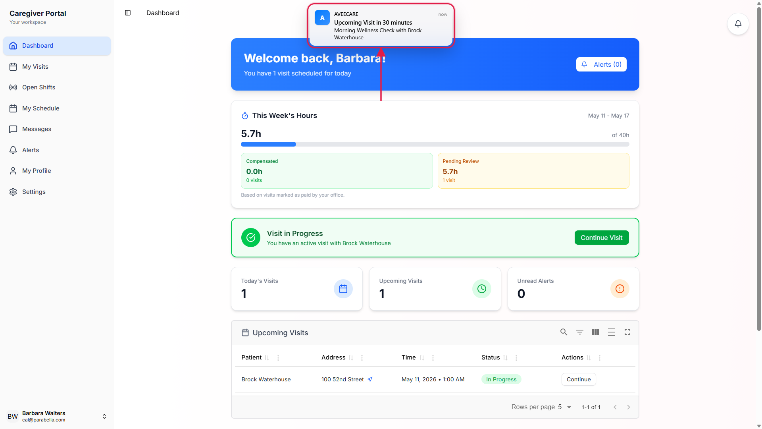Image resolution: width=762 pixels, height=429 pixels.
Task: Open the Compensated 0.0h card
Action: tap(337, 171)
